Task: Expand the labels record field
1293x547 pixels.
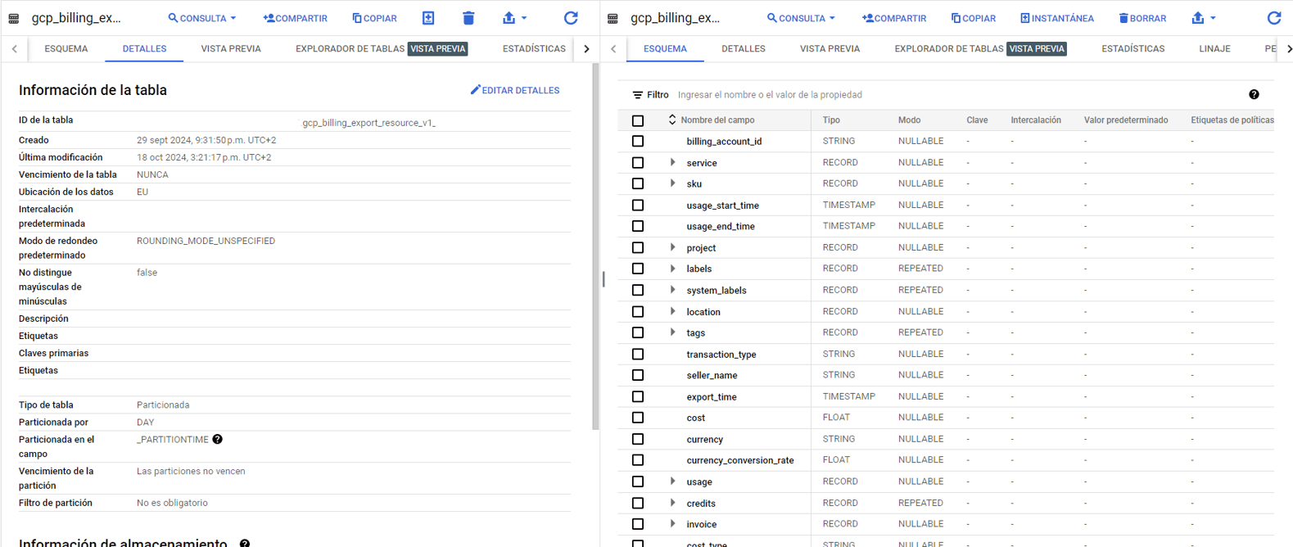Action: [x=673, y=269]
